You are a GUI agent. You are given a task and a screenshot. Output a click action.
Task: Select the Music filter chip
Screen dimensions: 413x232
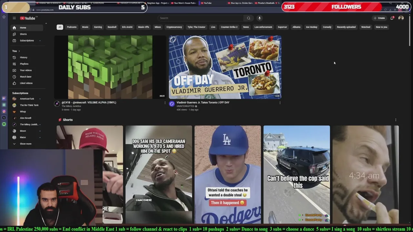click(85, 27)
